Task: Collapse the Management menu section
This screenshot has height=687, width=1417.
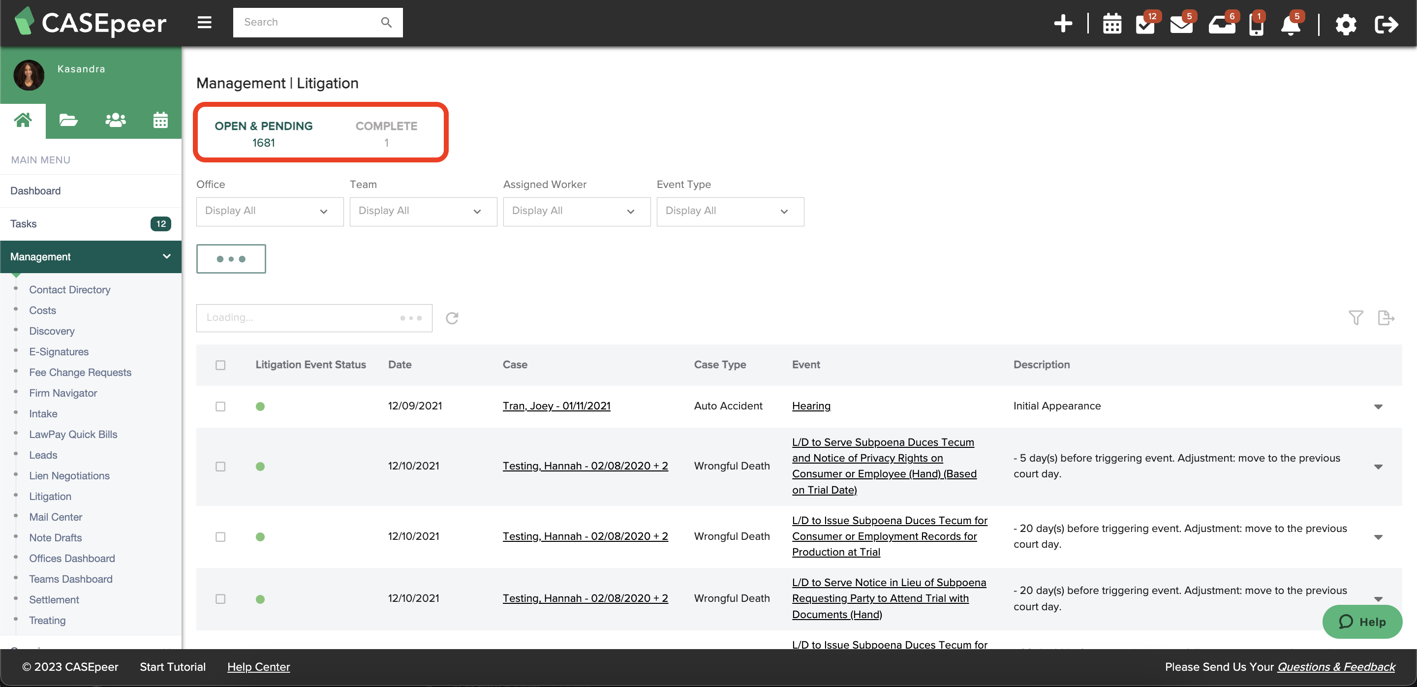Action: pos(91,257)
